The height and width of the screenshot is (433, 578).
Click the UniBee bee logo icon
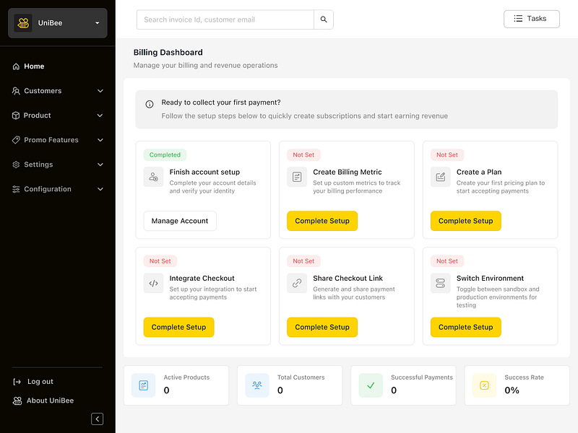coord(23,23)
